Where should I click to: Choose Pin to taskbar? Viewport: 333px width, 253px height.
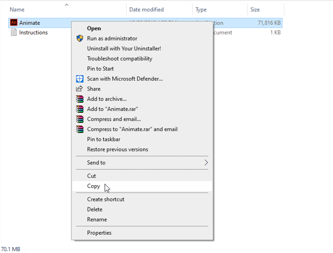point(142,139)
